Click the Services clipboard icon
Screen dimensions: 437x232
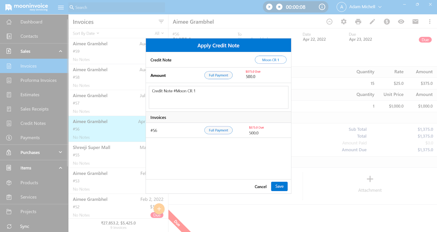tap(9, 197)
